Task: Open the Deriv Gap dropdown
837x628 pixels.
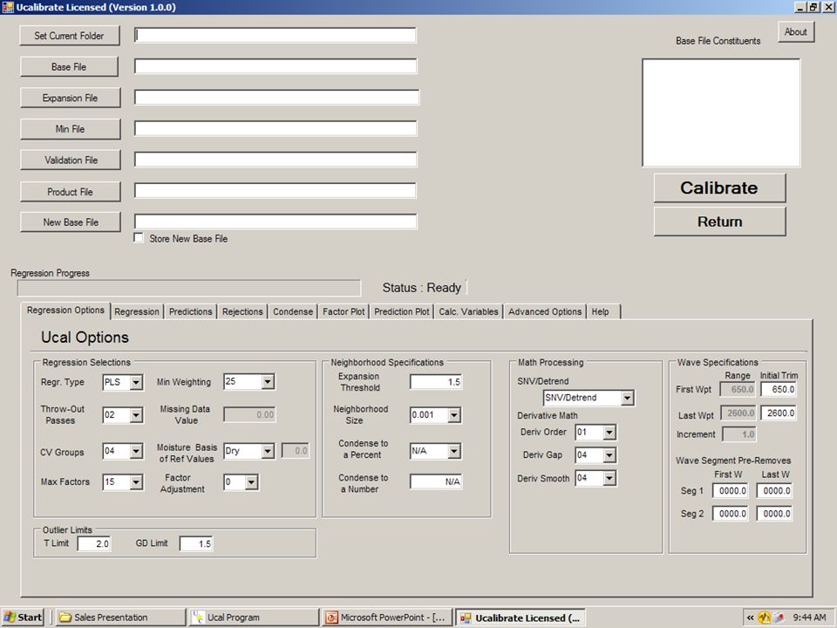Action: 609,455
